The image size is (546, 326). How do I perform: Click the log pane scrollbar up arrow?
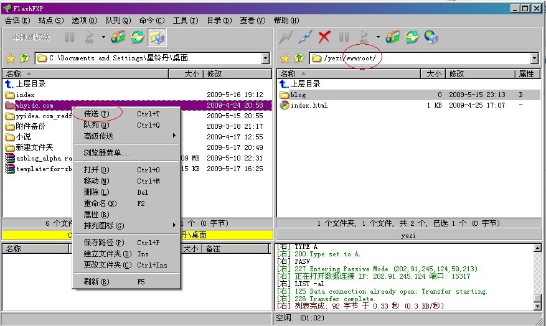[537, 248]
